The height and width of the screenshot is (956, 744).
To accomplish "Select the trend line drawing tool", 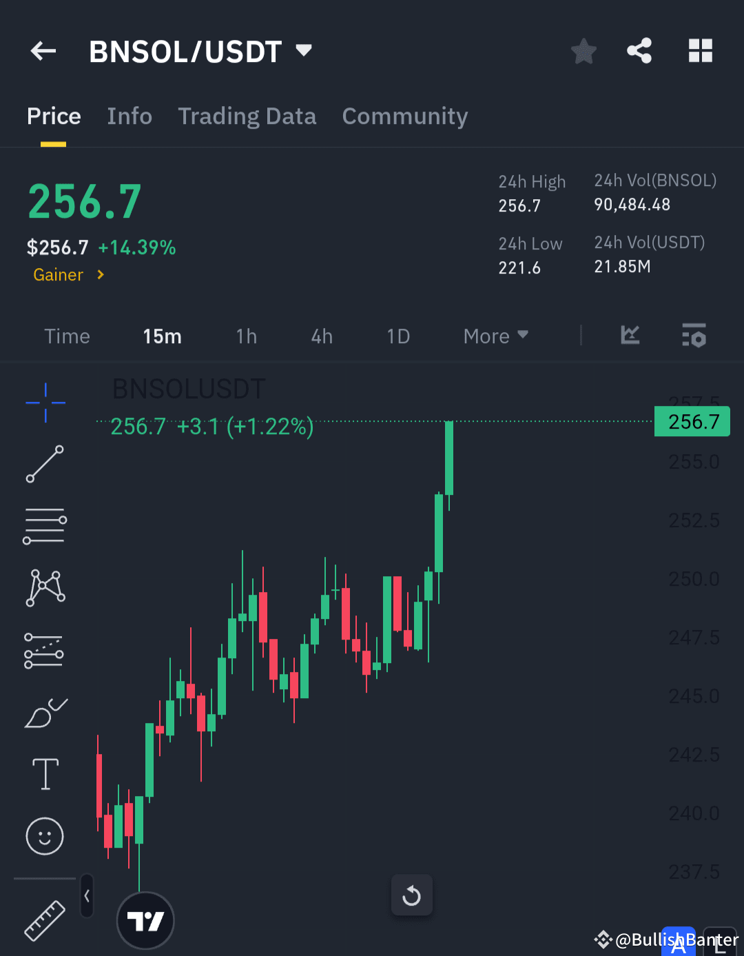I will (45, 464).
